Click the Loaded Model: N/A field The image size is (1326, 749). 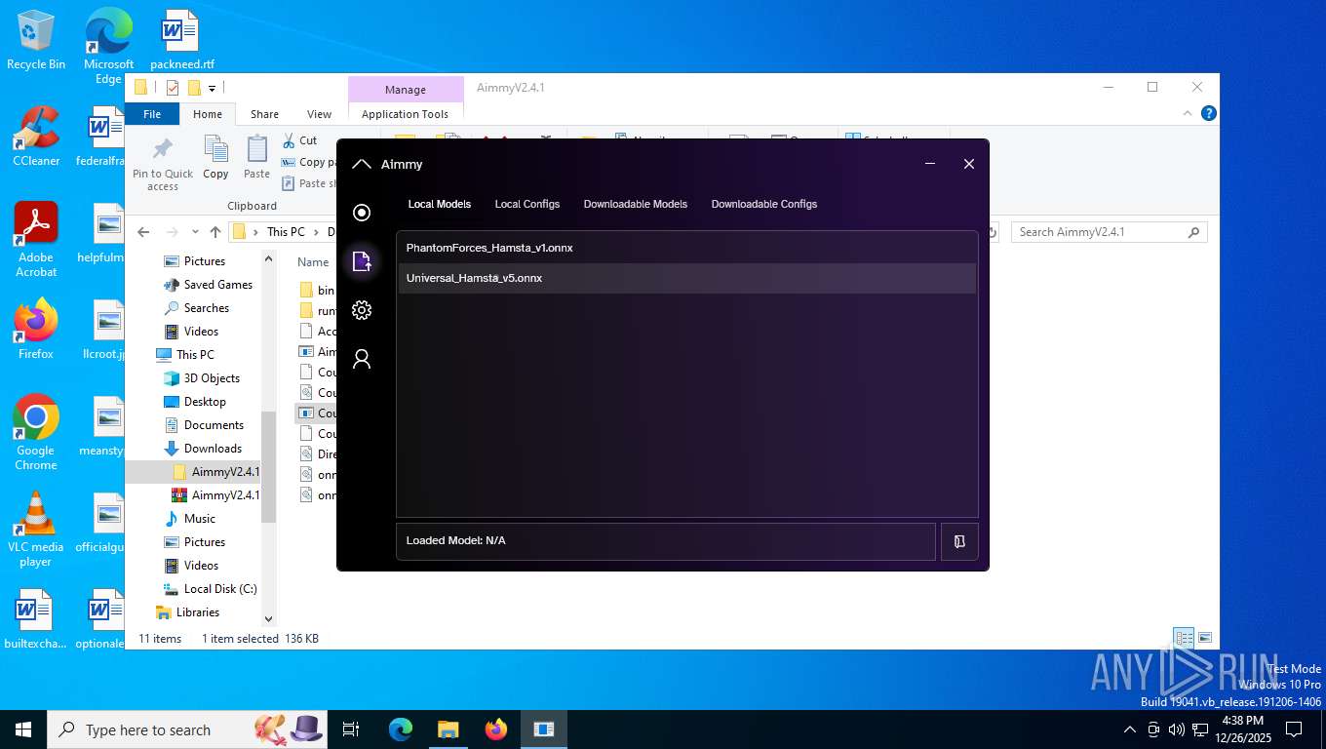click(x=666, y=541)
